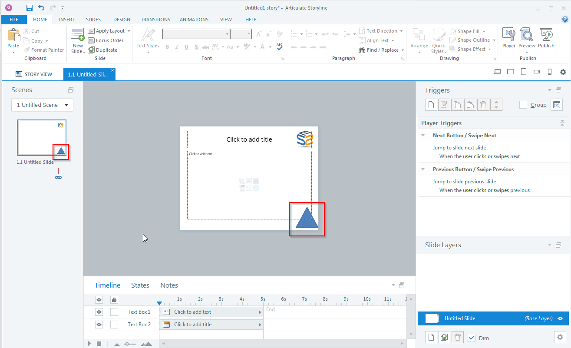Image resolution: width=571 pixels, height=348 pixels.
Task: Duplicate the selected slide layer
Action: [x=445, y=338]
